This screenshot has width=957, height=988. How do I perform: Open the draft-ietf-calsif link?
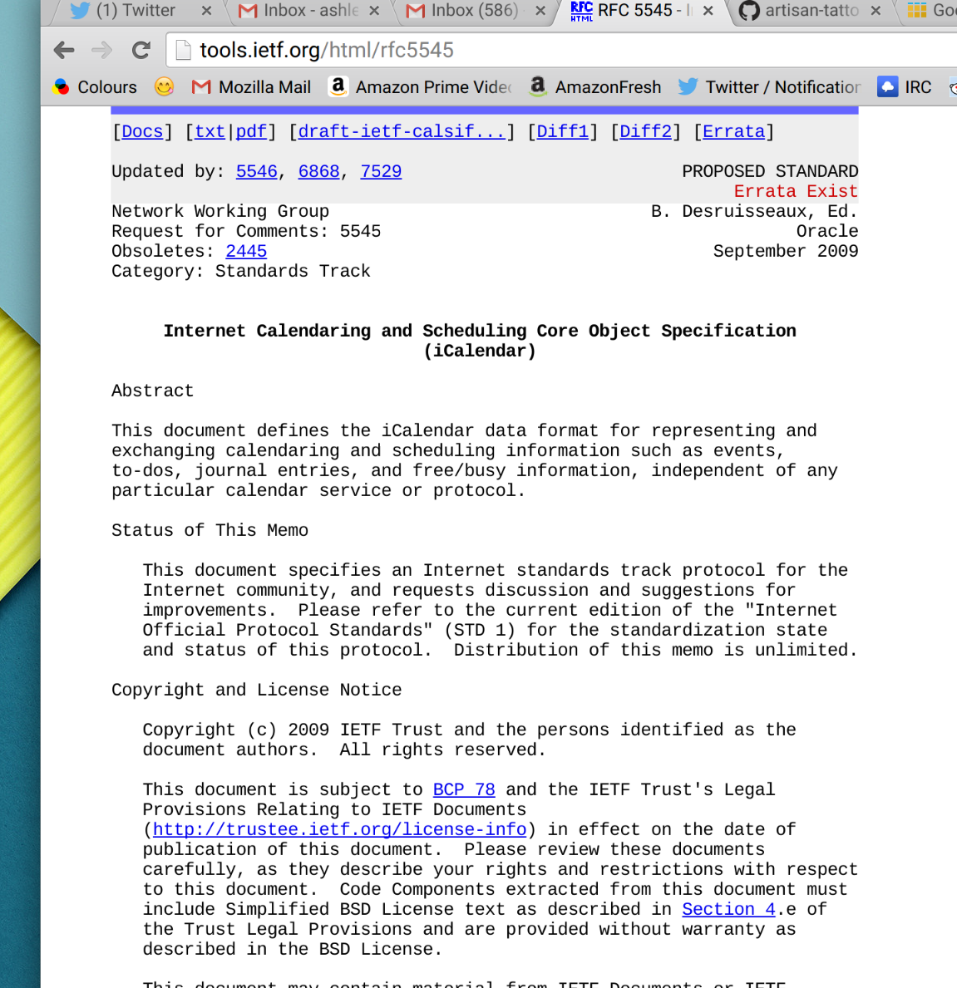(x=402, y=131)
